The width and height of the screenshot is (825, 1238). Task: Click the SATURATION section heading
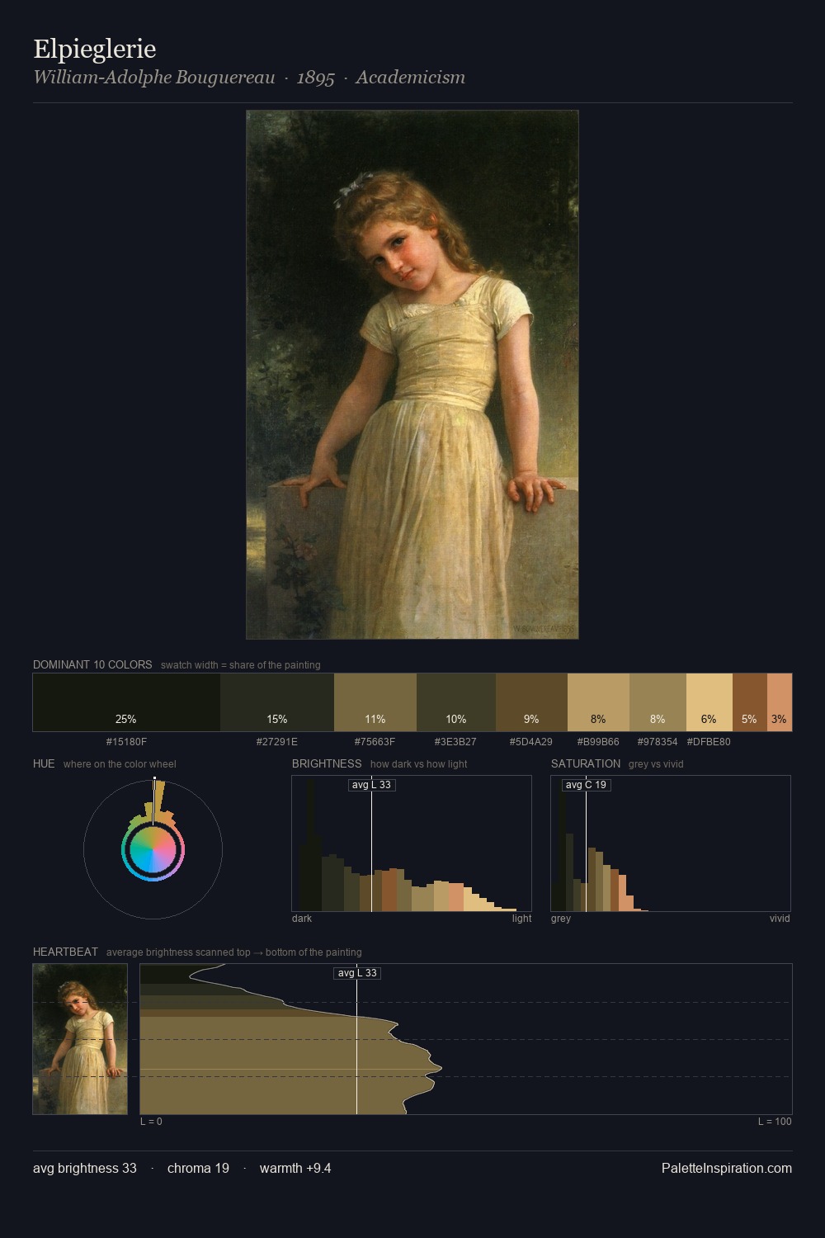coord(586,763)
